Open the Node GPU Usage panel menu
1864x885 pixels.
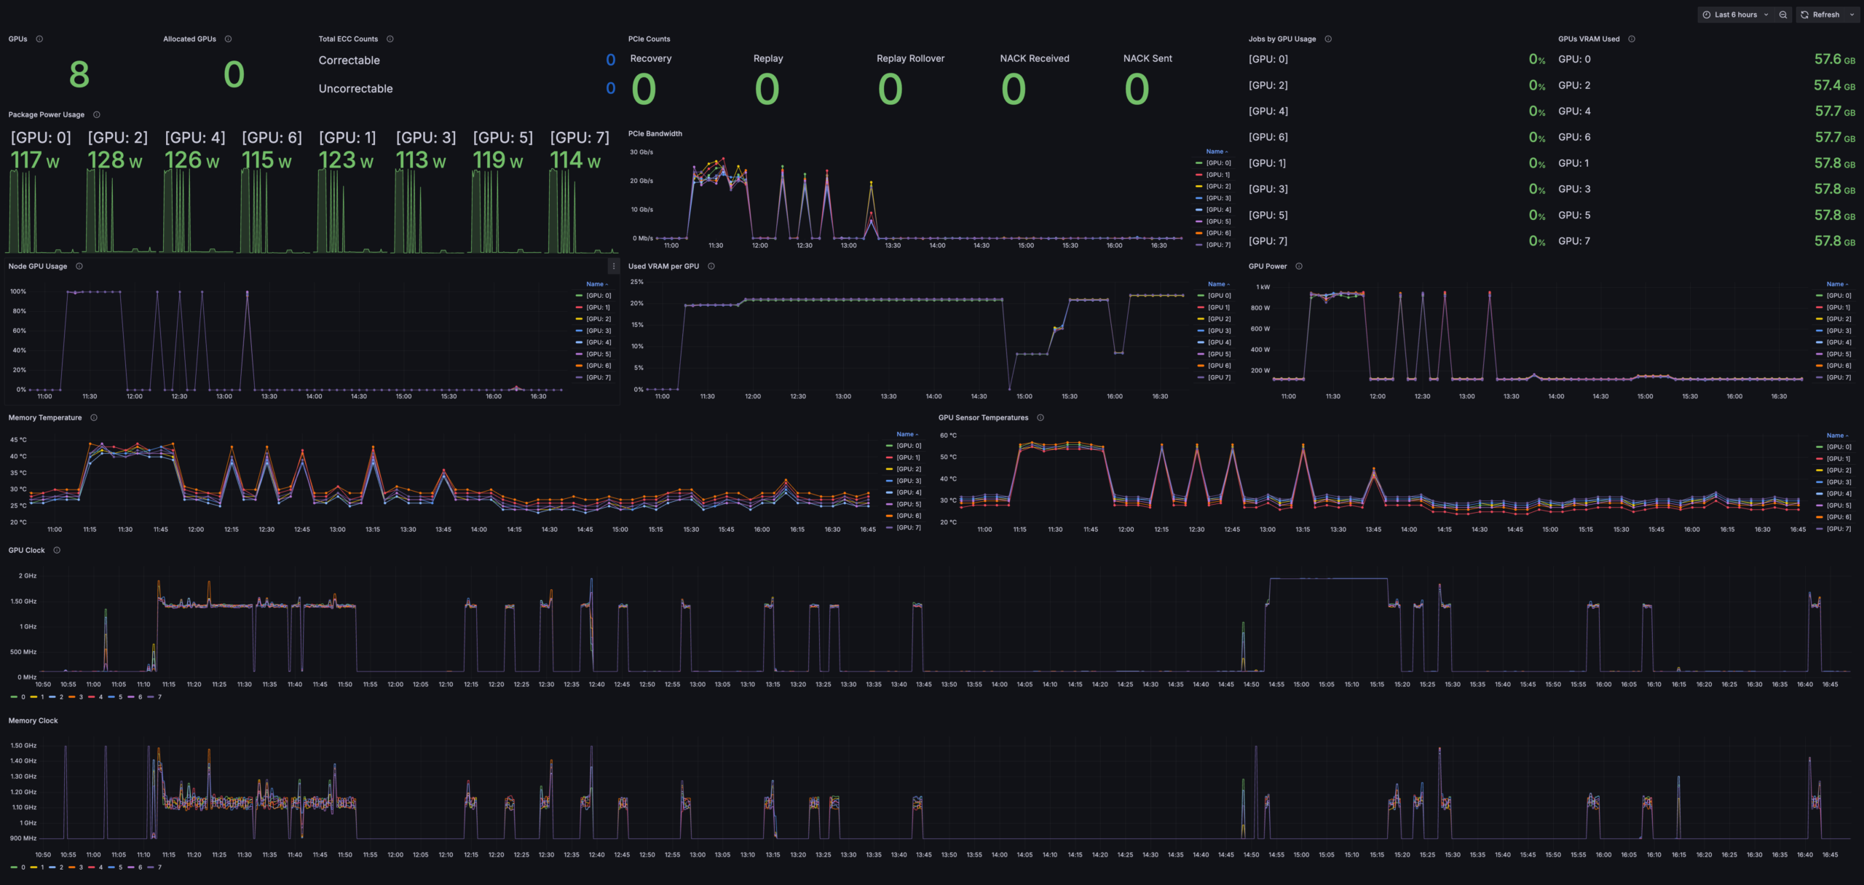613,267
